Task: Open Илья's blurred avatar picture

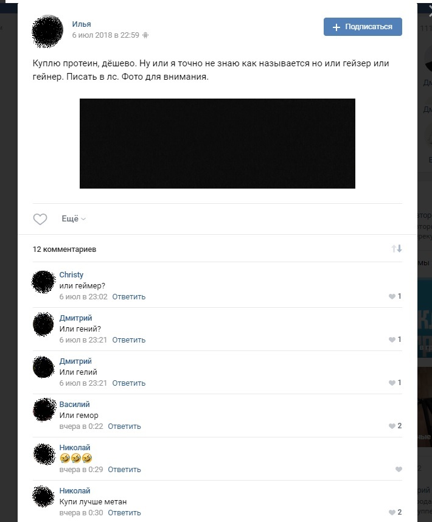Action: tap(47, 31)
